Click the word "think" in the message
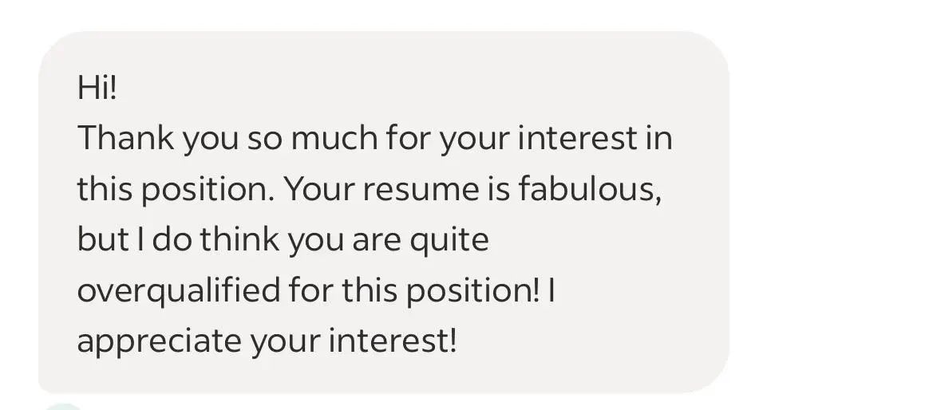941x410 pixels. pyautogui.click(x=239, y=240)
